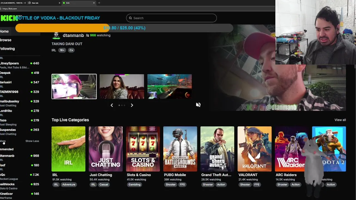The height and width of the screenshot is (200, 356).
Task: Click the Kick logo
Action: (x=9, y=18)
